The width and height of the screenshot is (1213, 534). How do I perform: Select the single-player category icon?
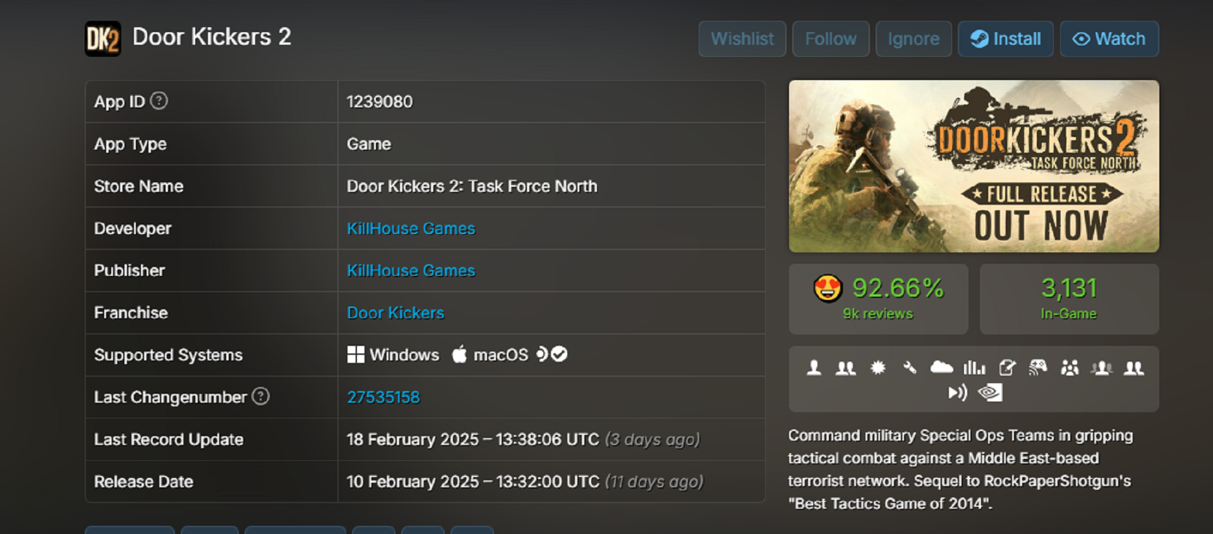[x=814, y=368]
